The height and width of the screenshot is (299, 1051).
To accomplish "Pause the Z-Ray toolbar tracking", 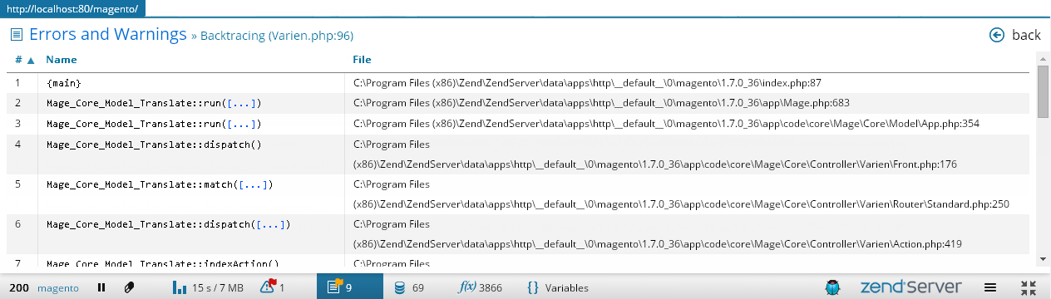I will coord(101,287).
